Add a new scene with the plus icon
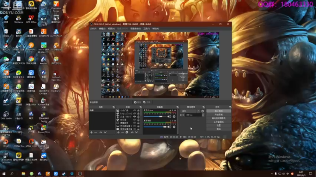This screenshot has width=316, height=177. click(91, 133)
